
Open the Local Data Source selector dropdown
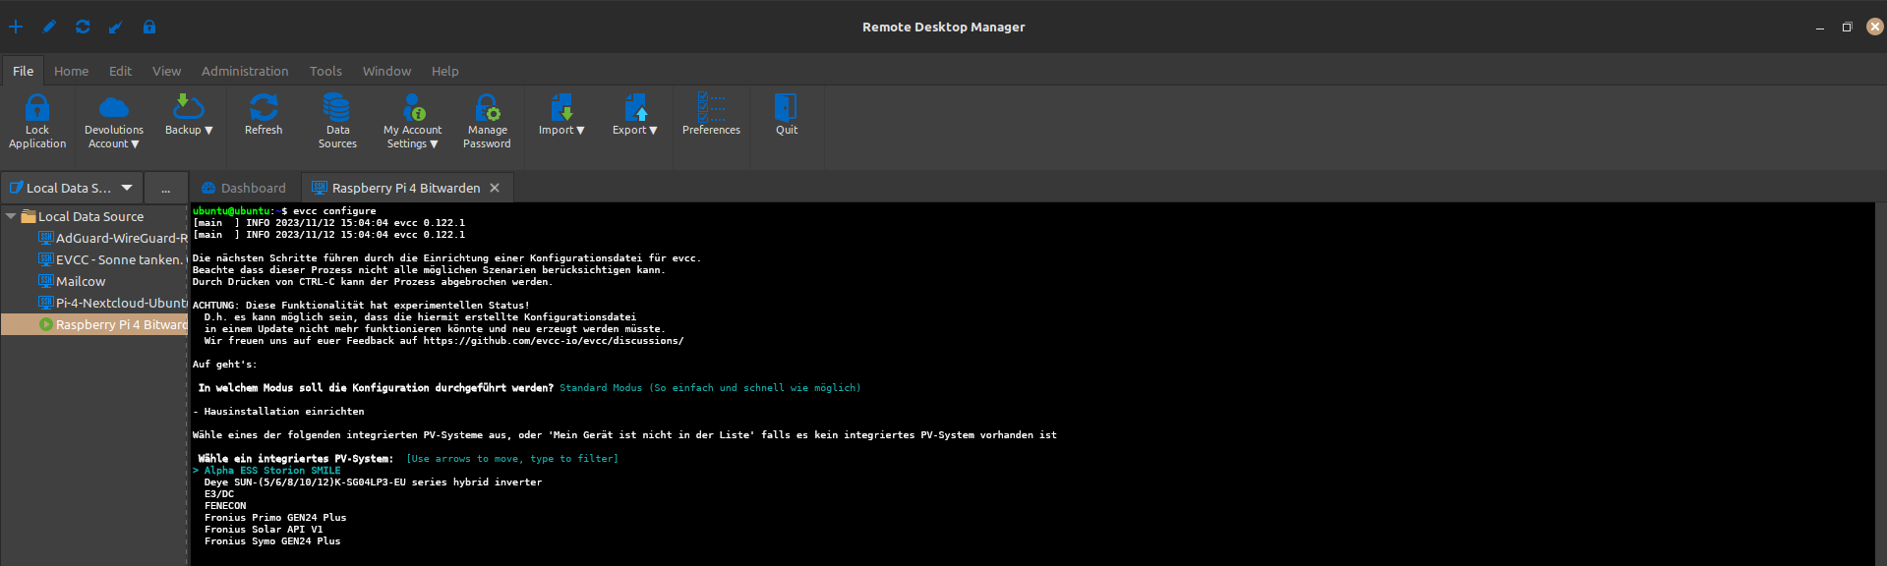(x=127, y=188)
